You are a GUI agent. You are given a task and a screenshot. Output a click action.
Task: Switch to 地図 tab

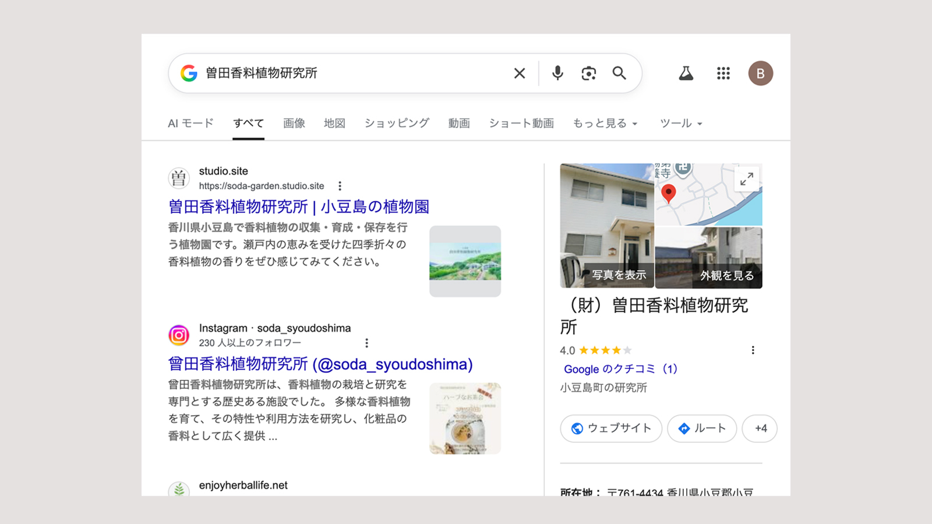335,123
